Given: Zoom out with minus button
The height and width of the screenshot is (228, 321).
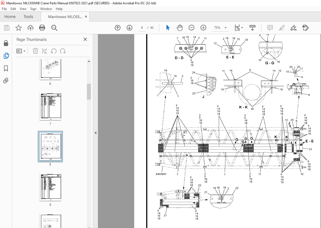Looking at the screenshot, I should click(x=192, y=28).
